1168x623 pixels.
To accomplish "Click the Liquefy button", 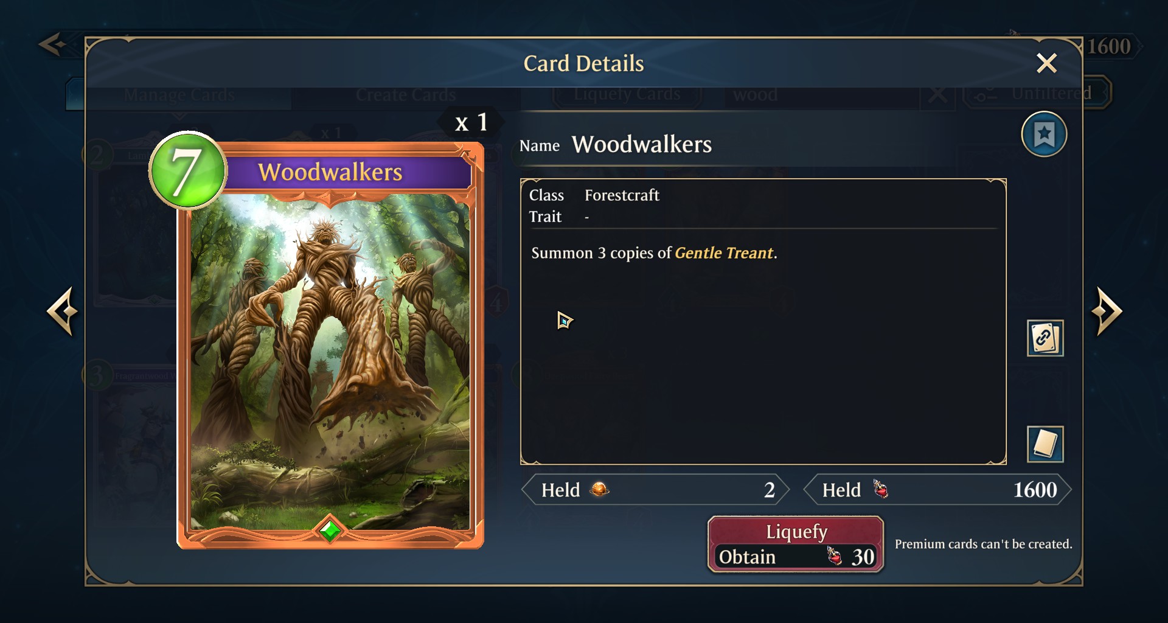I will coord(796,544).
